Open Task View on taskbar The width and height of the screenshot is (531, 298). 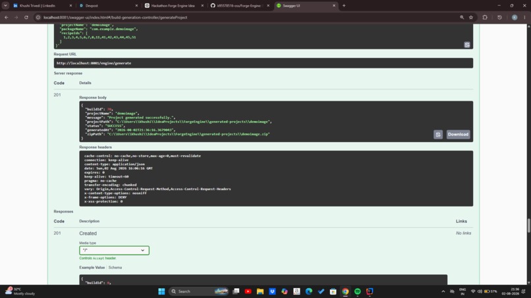tap(236, 291)
